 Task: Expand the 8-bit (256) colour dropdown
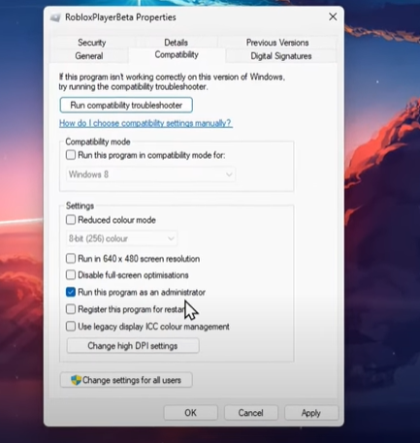(121, 238)
